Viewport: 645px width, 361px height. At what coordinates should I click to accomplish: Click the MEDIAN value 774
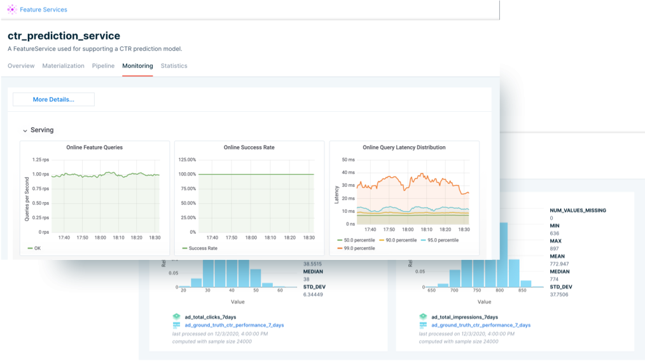554,280
